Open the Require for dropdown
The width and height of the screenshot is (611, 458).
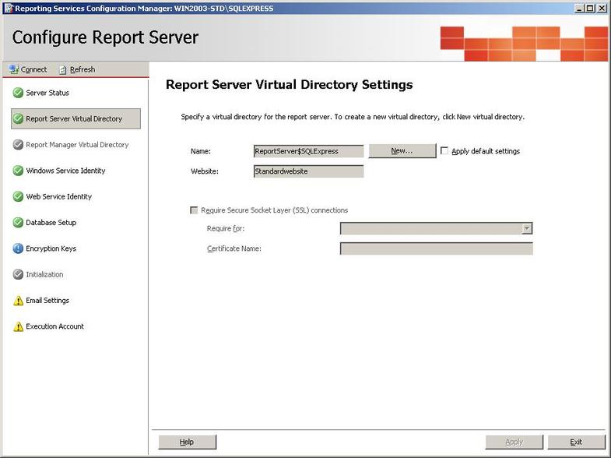(x=526, y=228)
